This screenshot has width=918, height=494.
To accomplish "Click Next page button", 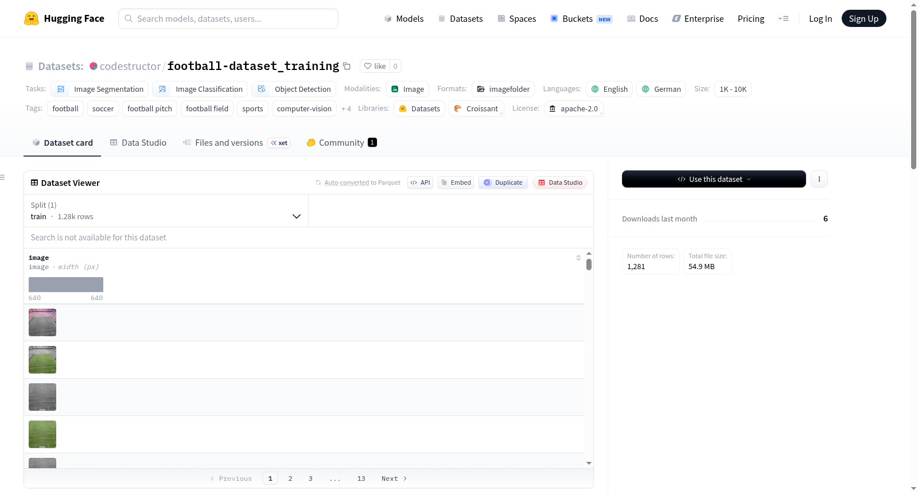I will 394,479.
